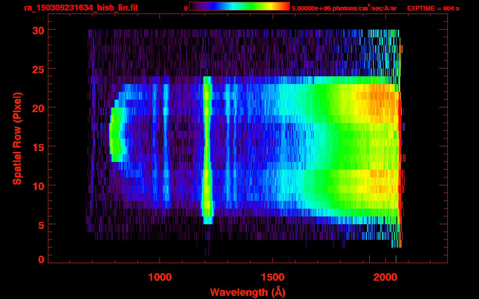Image resolution: width=479 pixels, height=299 pixels.
Task: Click the color bar legend
Action: point(239,7)
